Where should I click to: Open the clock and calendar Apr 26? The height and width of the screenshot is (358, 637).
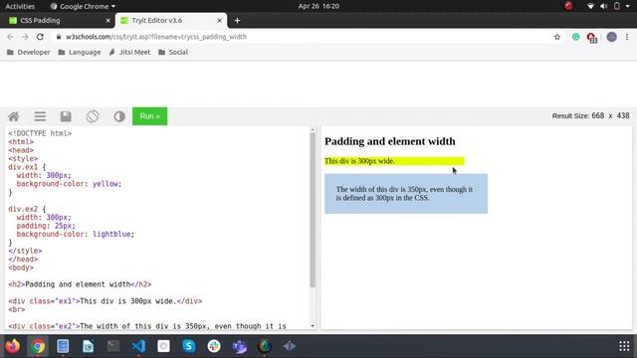318,6
